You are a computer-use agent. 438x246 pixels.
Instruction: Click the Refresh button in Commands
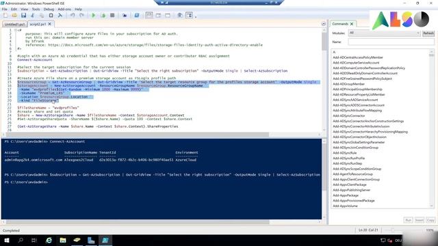coord(428,33)
